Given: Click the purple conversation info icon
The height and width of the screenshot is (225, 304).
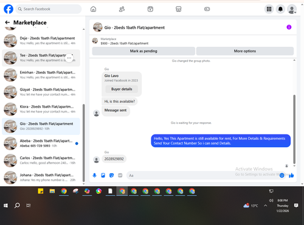Looking at the screenshot, I should tap(289, 27).
